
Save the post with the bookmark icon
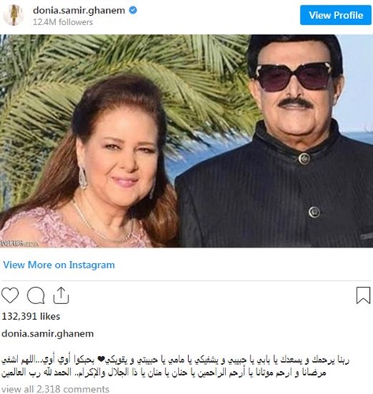coord(364,295)
